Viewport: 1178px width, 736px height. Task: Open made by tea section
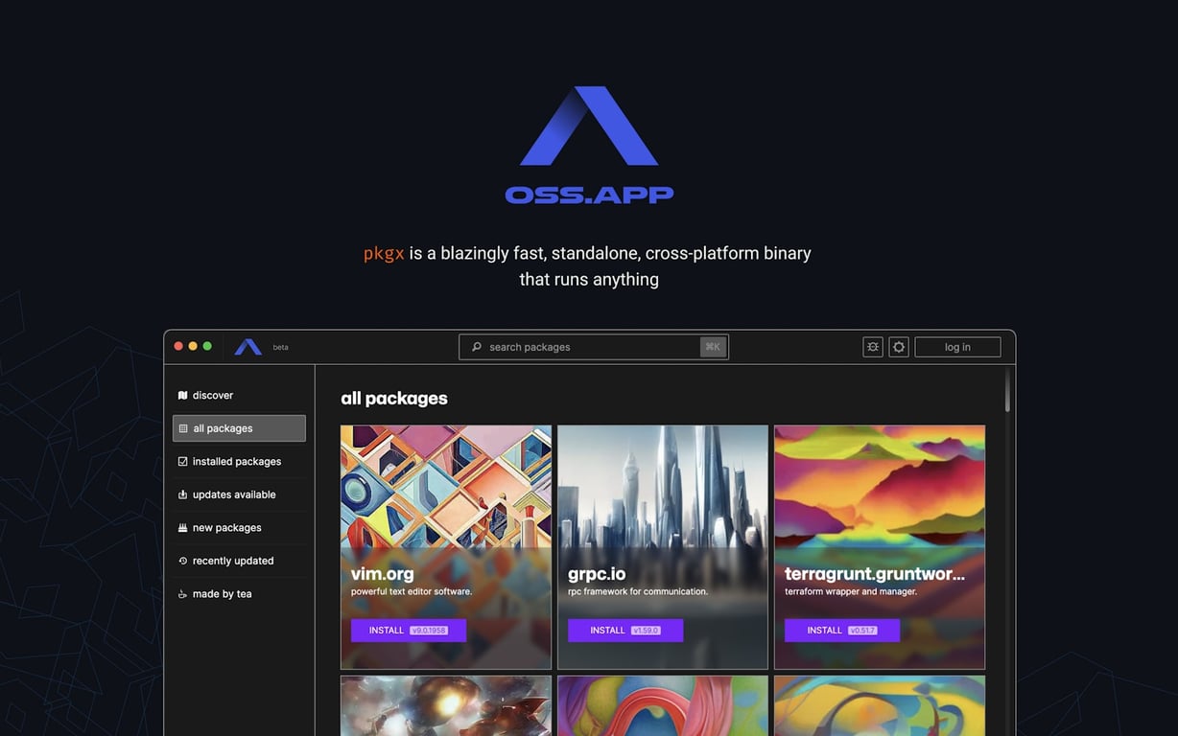click(x=239, y=594)
